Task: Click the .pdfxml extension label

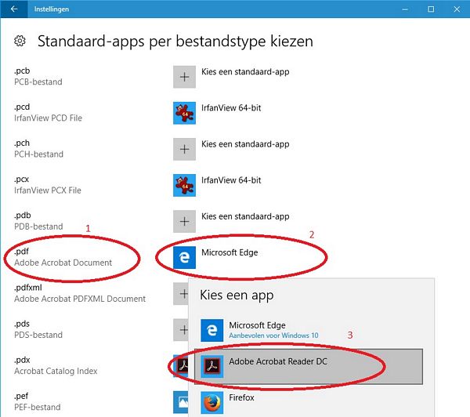Action: pos(28,288)
